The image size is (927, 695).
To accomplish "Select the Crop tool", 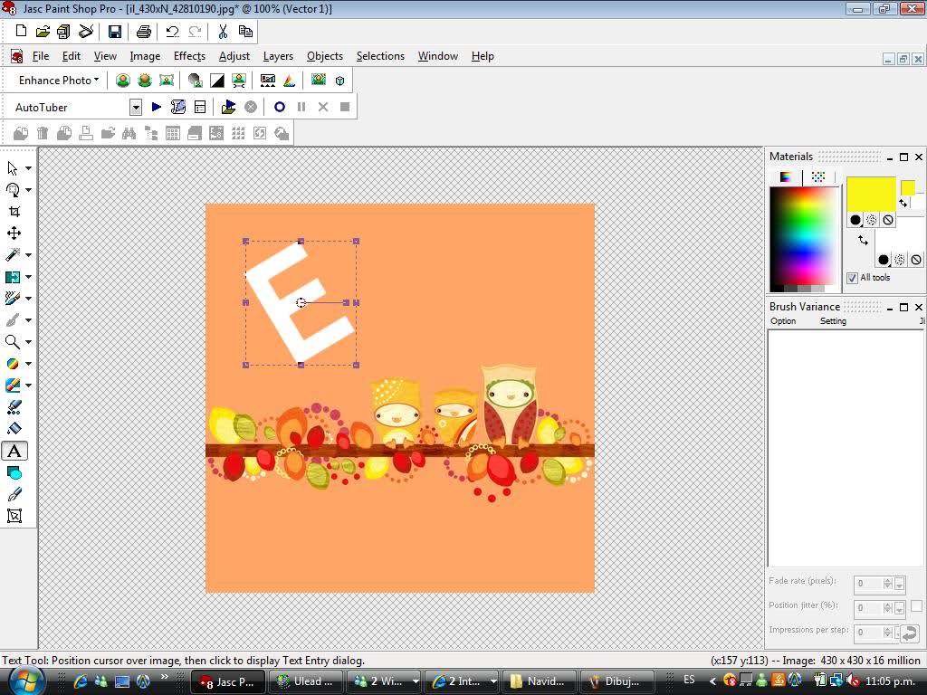I will pyautogui.click(x=14, y=212).
